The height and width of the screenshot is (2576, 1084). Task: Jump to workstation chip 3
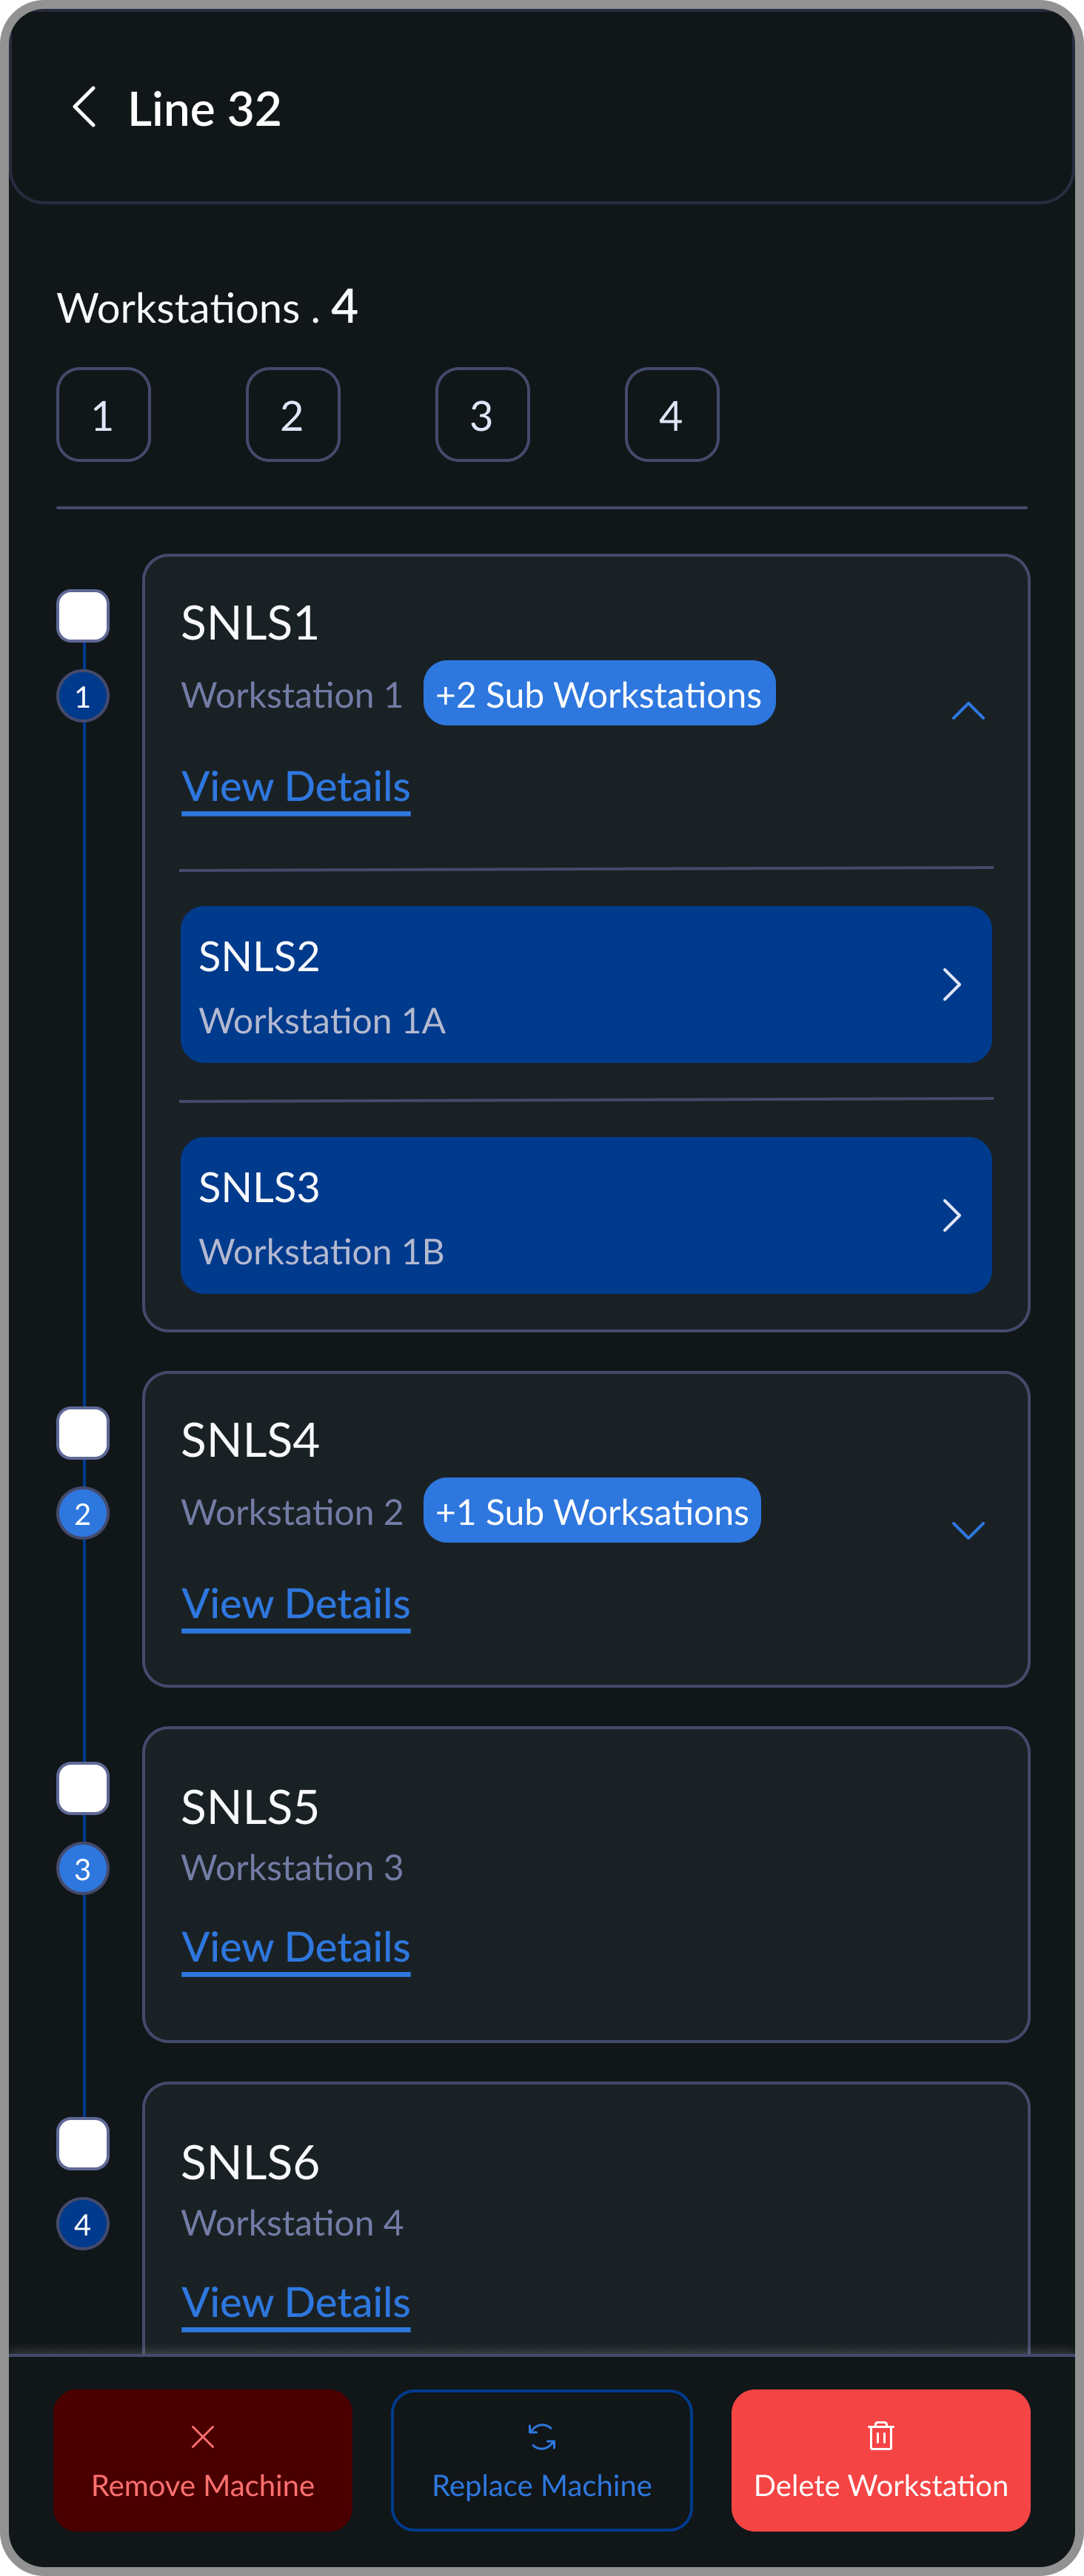pyautogui.click(x=482, y=415)
